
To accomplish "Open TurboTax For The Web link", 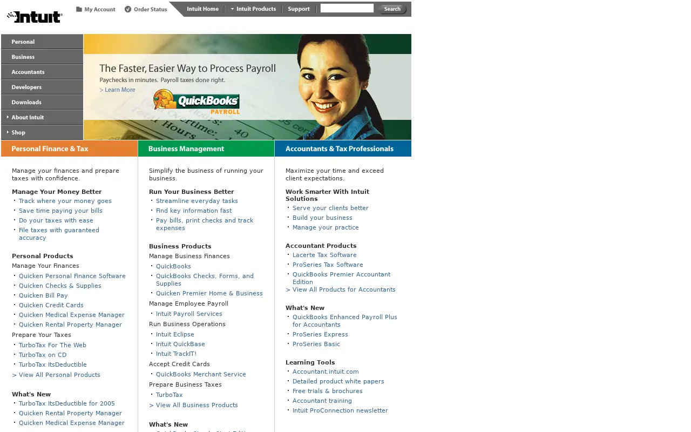I will 52,345.
